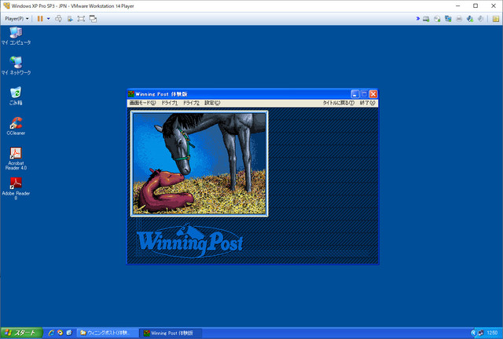Click the yellow message log icon
Screen dimensions: 503x339
tap(496, 19)
